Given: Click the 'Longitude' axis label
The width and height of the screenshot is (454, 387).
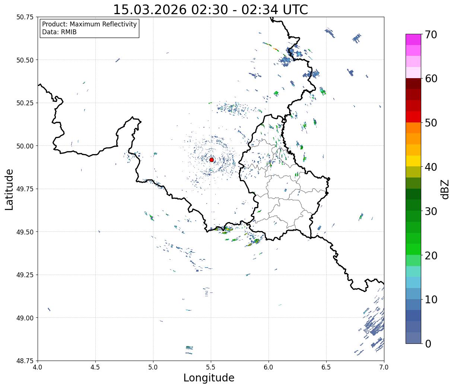Looking at the screenshot, I should (x=209, y=378).
